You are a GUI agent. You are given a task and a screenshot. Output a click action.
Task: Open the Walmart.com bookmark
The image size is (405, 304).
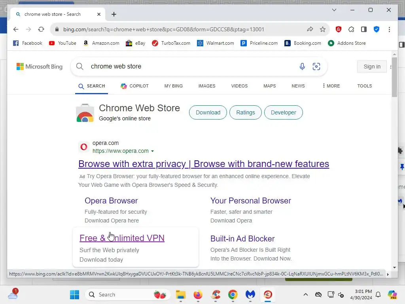[x=216, y=43]
